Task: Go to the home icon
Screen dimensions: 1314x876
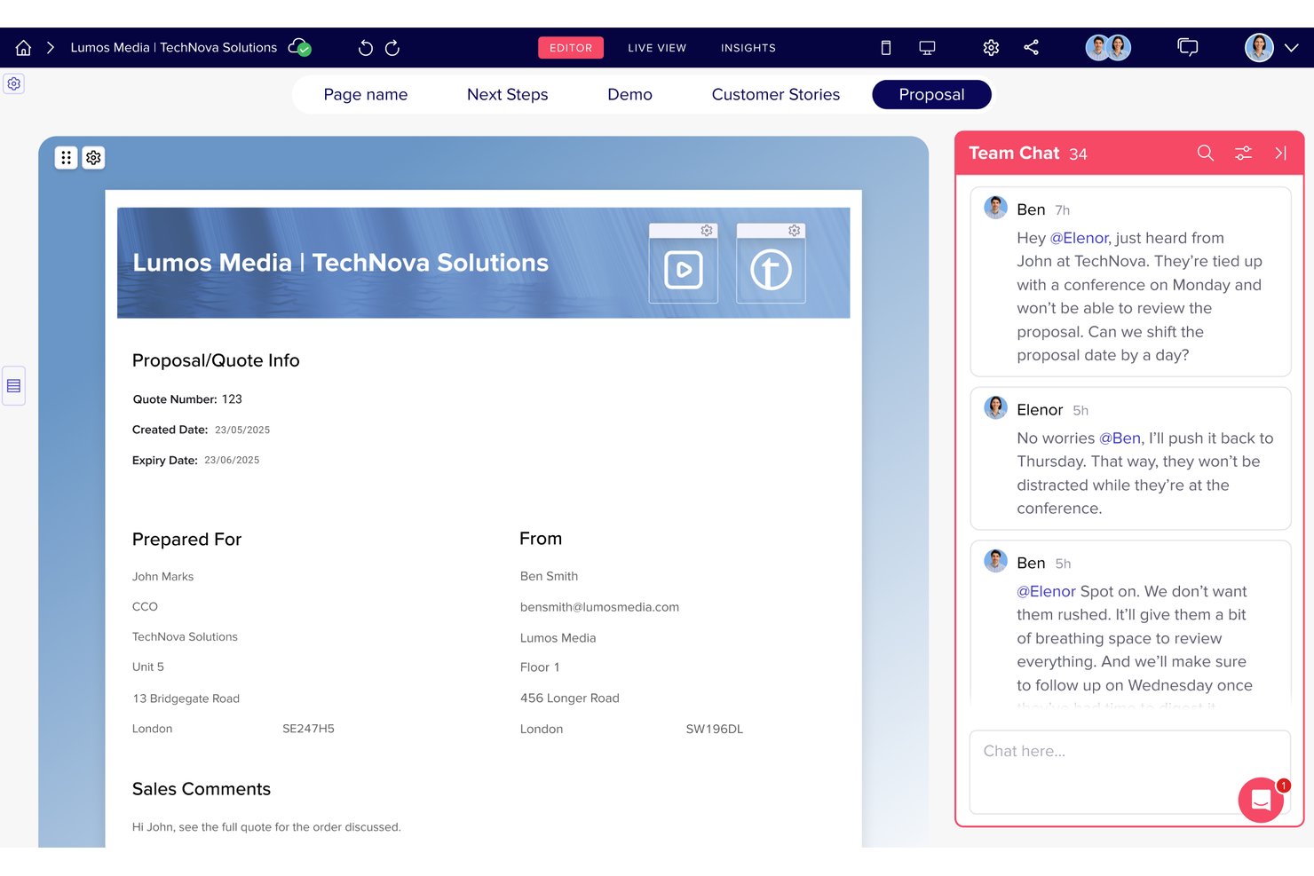Action: point(23,48)
